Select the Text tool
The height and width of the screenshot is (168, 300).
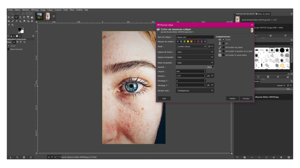(32, 21)
